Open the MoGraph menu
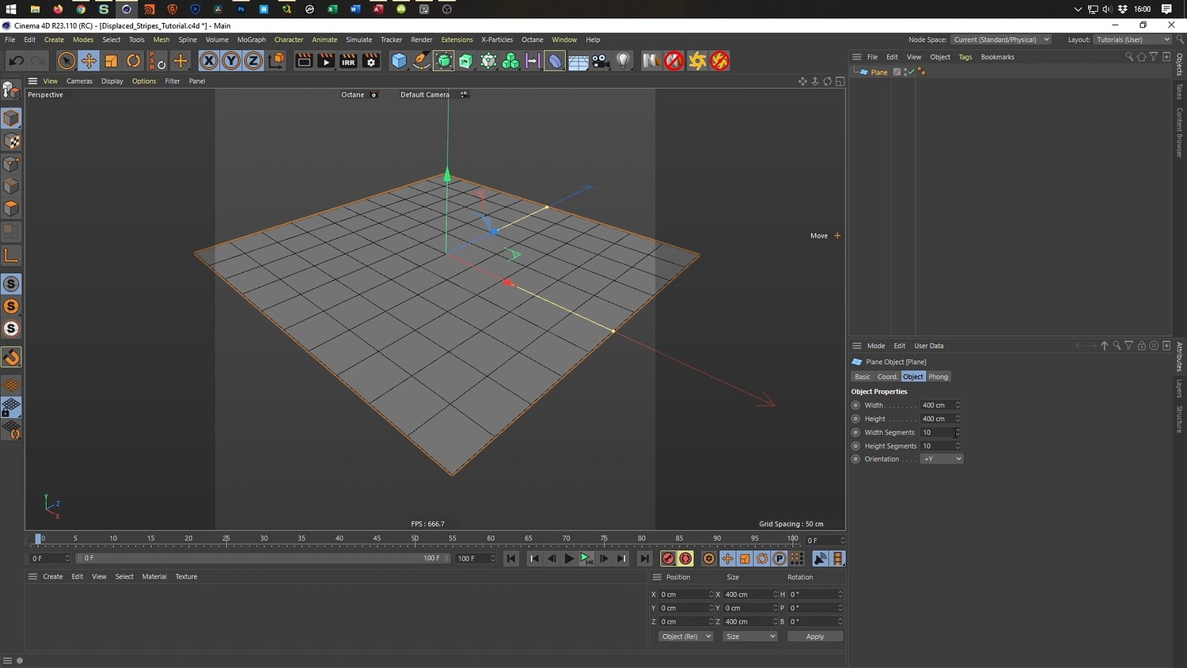 (252, 40)
